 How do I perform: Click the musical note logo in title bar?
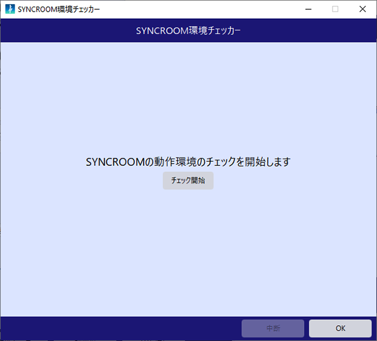(x=10, y=9)
